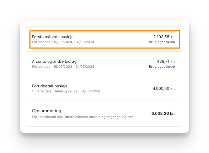Select the 'Opsummering' heading

pyautogui.click(x=47, y=111)
